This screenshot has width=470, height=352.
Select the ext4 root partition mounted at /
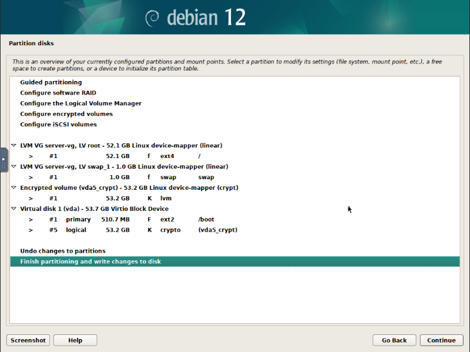(x=235, y=156)
